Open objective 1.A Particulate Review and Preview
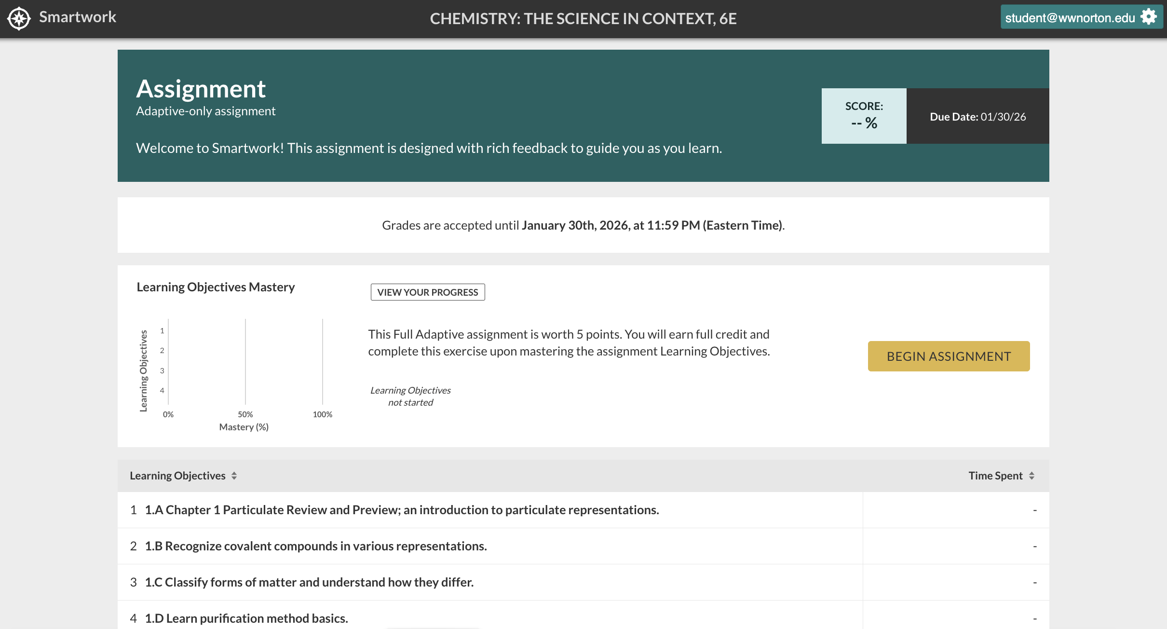Viewport: 1167px width, 629px height. pos(402,510)
